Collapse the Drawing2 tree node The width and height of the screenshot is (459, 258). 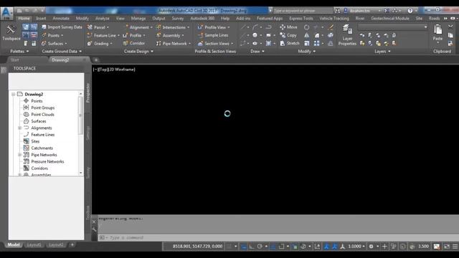coord(13,94)
